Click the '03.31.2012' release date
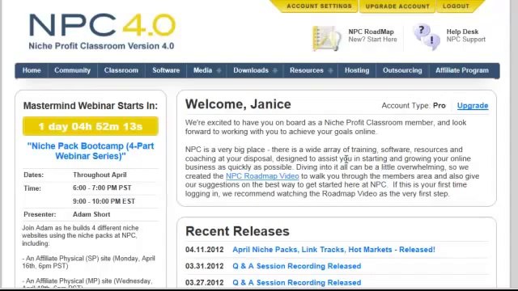Screen dimensions: 518x291 coord(205,266)
